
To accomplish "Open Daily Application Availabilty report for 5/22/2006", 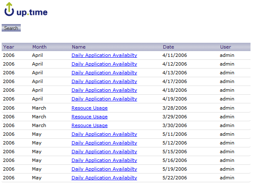I will pyautogui.click(x=104, y=178).
